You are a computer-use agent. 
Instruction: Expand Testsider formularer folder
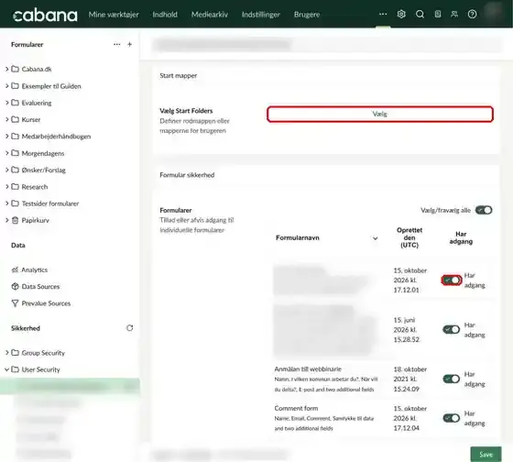click(x=7, y=203)
